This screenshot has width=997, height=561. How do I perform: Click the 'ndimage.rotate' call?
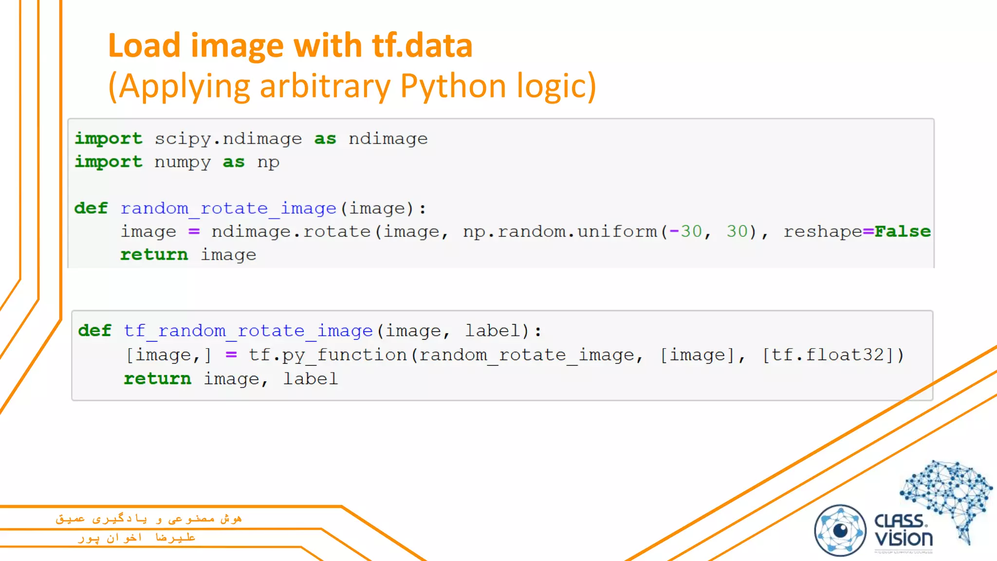pos(291,231)
